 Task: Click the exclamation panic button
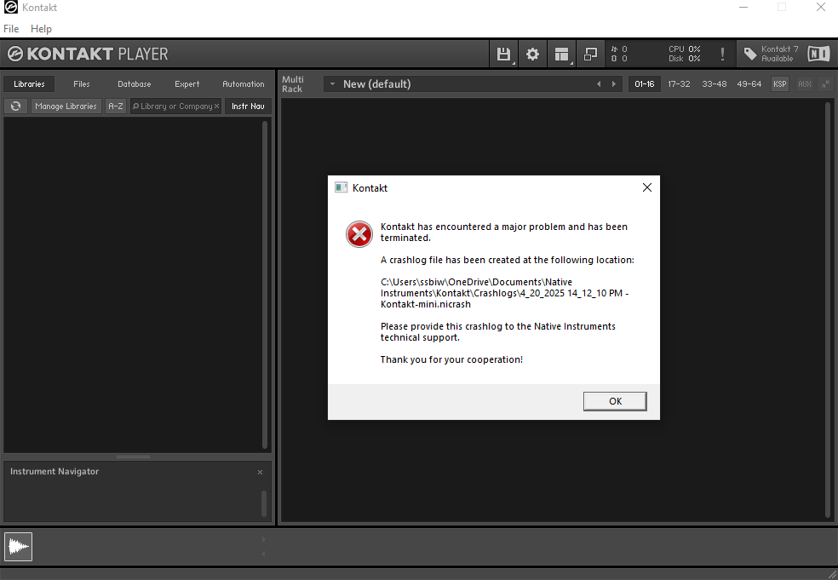click(x=722, y=54)
